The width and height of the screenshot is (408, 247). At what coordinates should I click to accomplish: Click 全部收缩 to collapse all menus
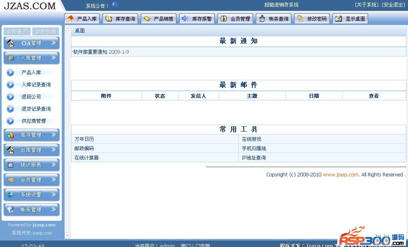pos(46,31)
